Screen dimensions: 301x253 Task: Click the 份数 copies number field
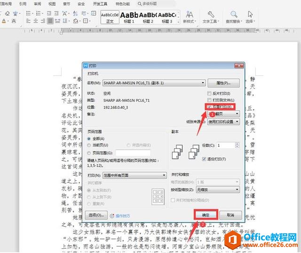[226, 146]
